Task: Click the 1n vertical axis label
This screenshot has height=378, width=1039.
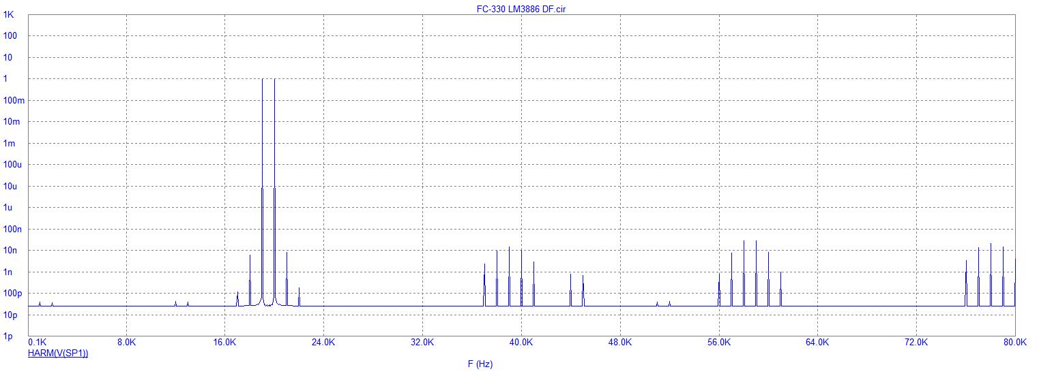Action: pyautogui.click(x=8, y=272)
